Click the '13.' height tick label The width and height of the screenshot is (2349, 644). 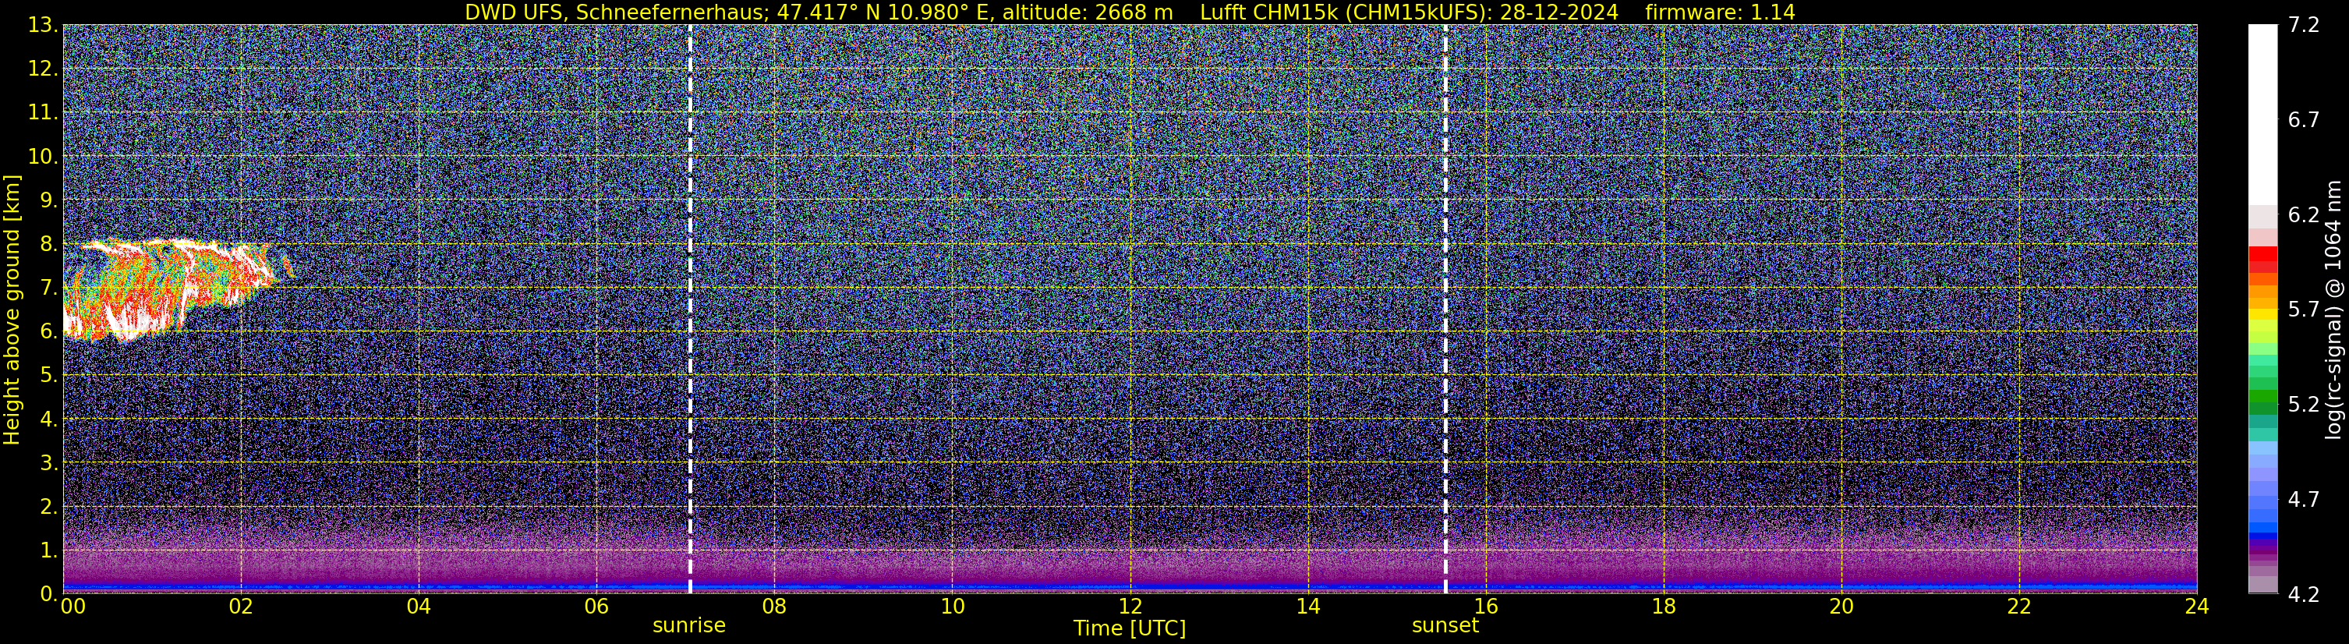43,26
